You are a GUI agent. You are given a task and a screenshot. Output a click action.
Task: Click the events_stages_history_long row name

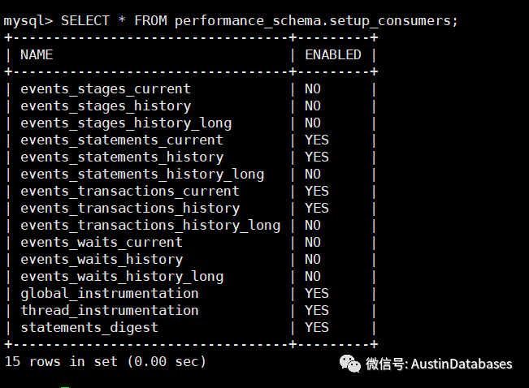point(126,123)
